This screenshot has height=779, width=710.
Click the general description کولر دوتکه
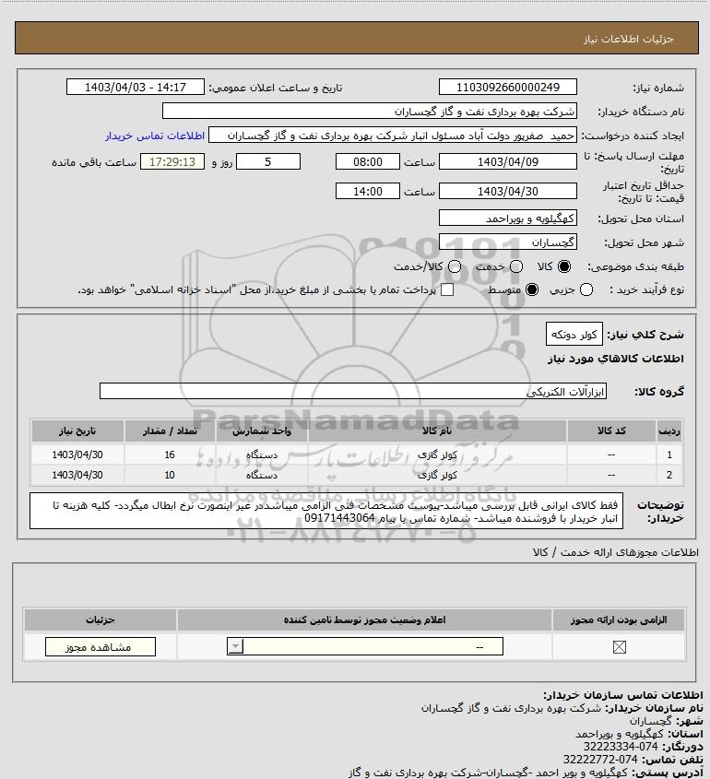tap(574, 335)
